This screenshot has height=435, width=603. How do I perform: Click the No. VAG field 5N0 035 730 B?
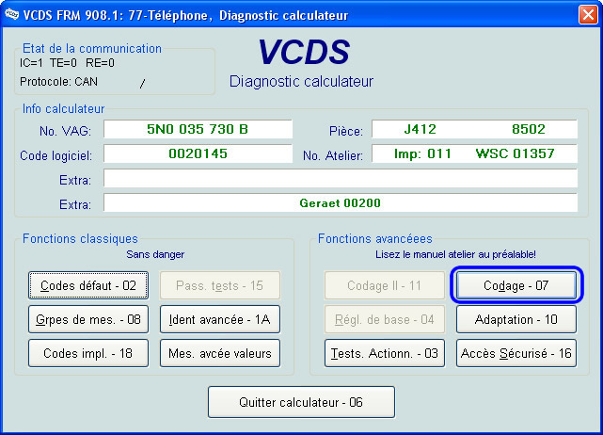coord(198,129)
